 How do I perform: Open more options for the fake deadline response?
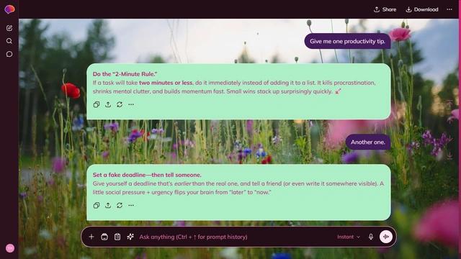click(x=131, y=205)
